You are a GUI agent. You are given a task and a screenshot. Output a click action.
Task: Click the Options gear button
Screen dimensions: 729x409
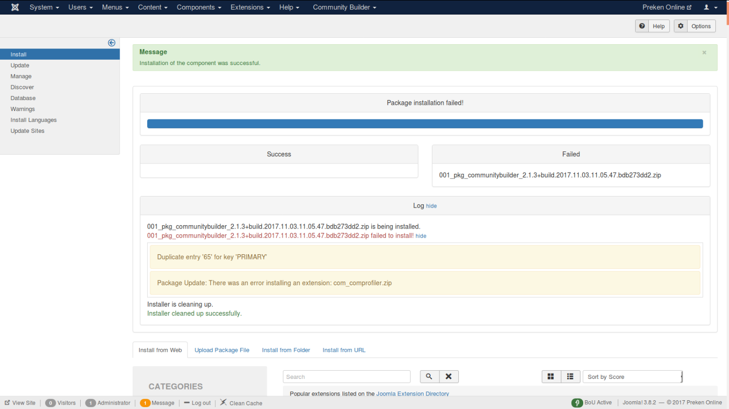coord(694,26)
